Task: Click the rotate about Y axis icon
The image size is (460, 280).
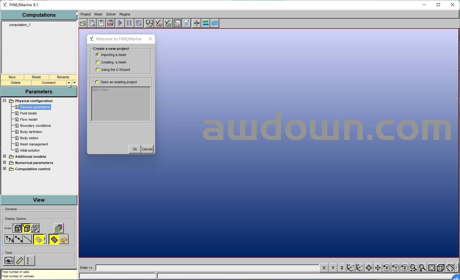Action: click(396, 268)
